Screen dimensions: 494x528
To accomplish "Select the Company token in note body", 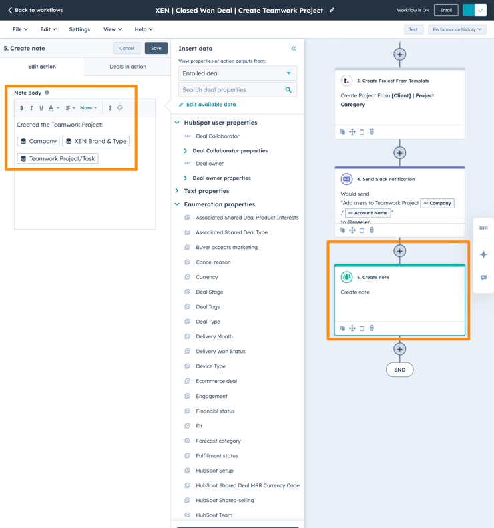I will [x=39, y=141].
